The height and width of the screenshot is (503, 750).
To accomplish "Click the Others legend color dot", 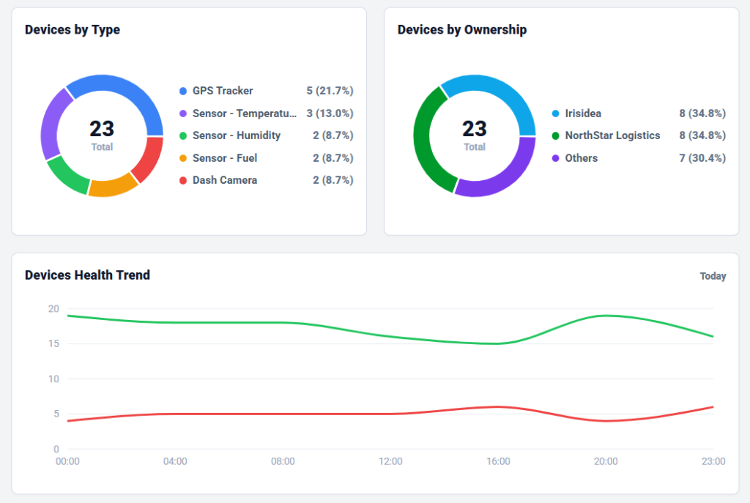I will click(x=555, y=158).
